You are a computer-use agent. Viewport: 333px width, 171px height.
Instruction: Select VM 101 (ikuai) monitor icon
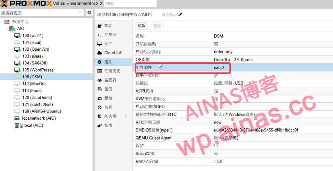coord(17,43)
